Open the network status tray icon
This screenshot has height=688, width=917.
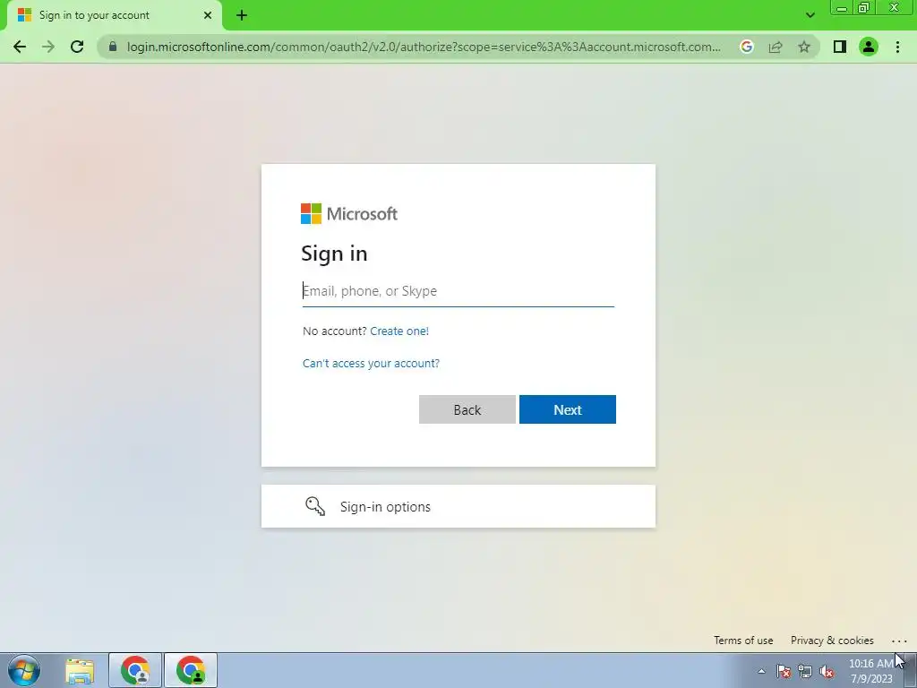(x=805, y=671)
